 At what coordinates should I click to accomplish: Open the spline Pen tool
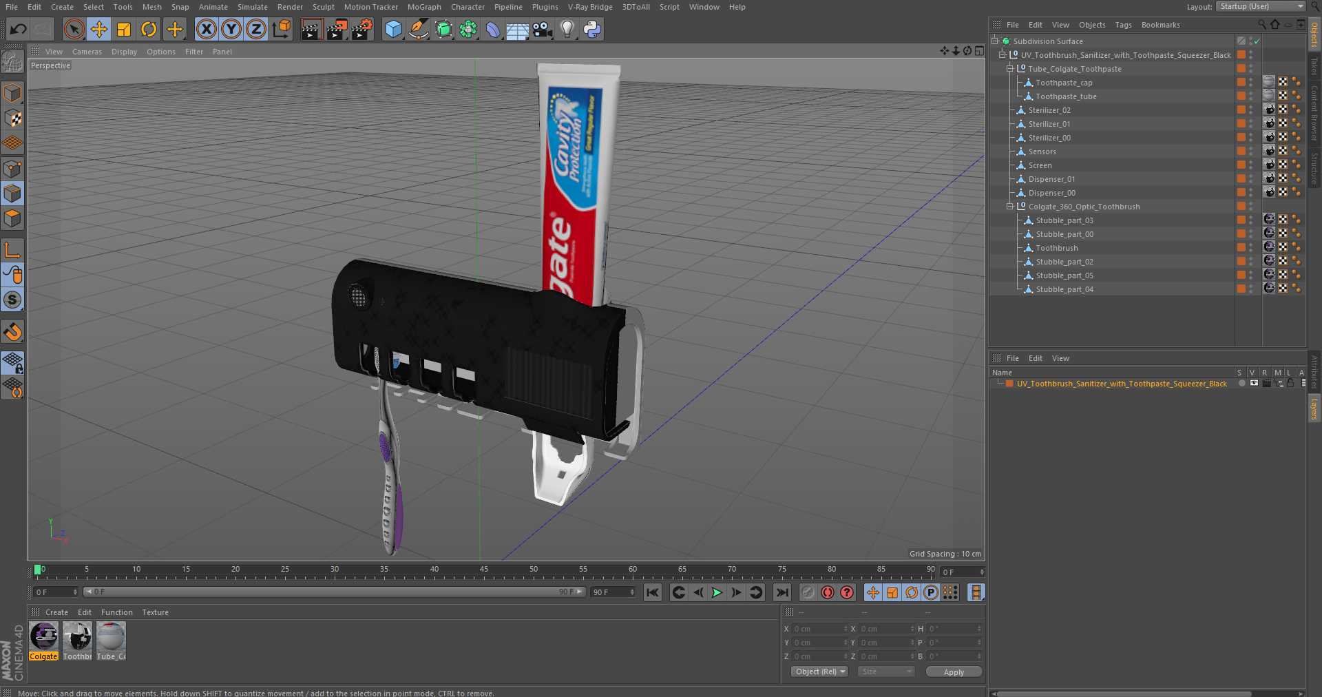tap(418, 29)
